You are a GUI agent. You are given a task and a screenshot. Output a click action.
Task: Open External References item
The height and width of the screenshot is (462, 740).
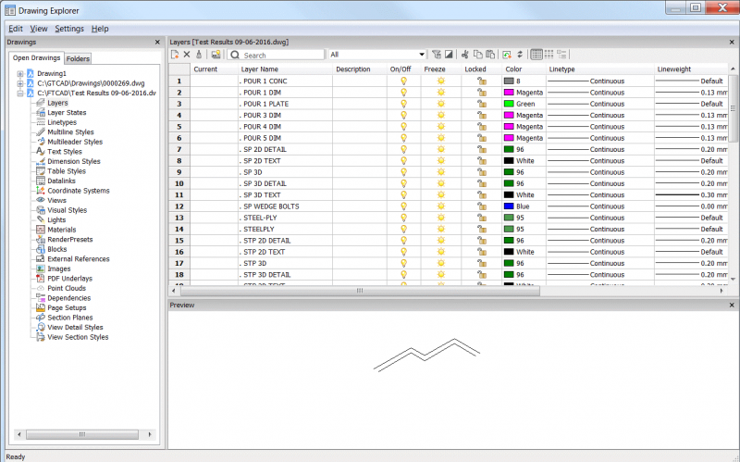point(79,259)
